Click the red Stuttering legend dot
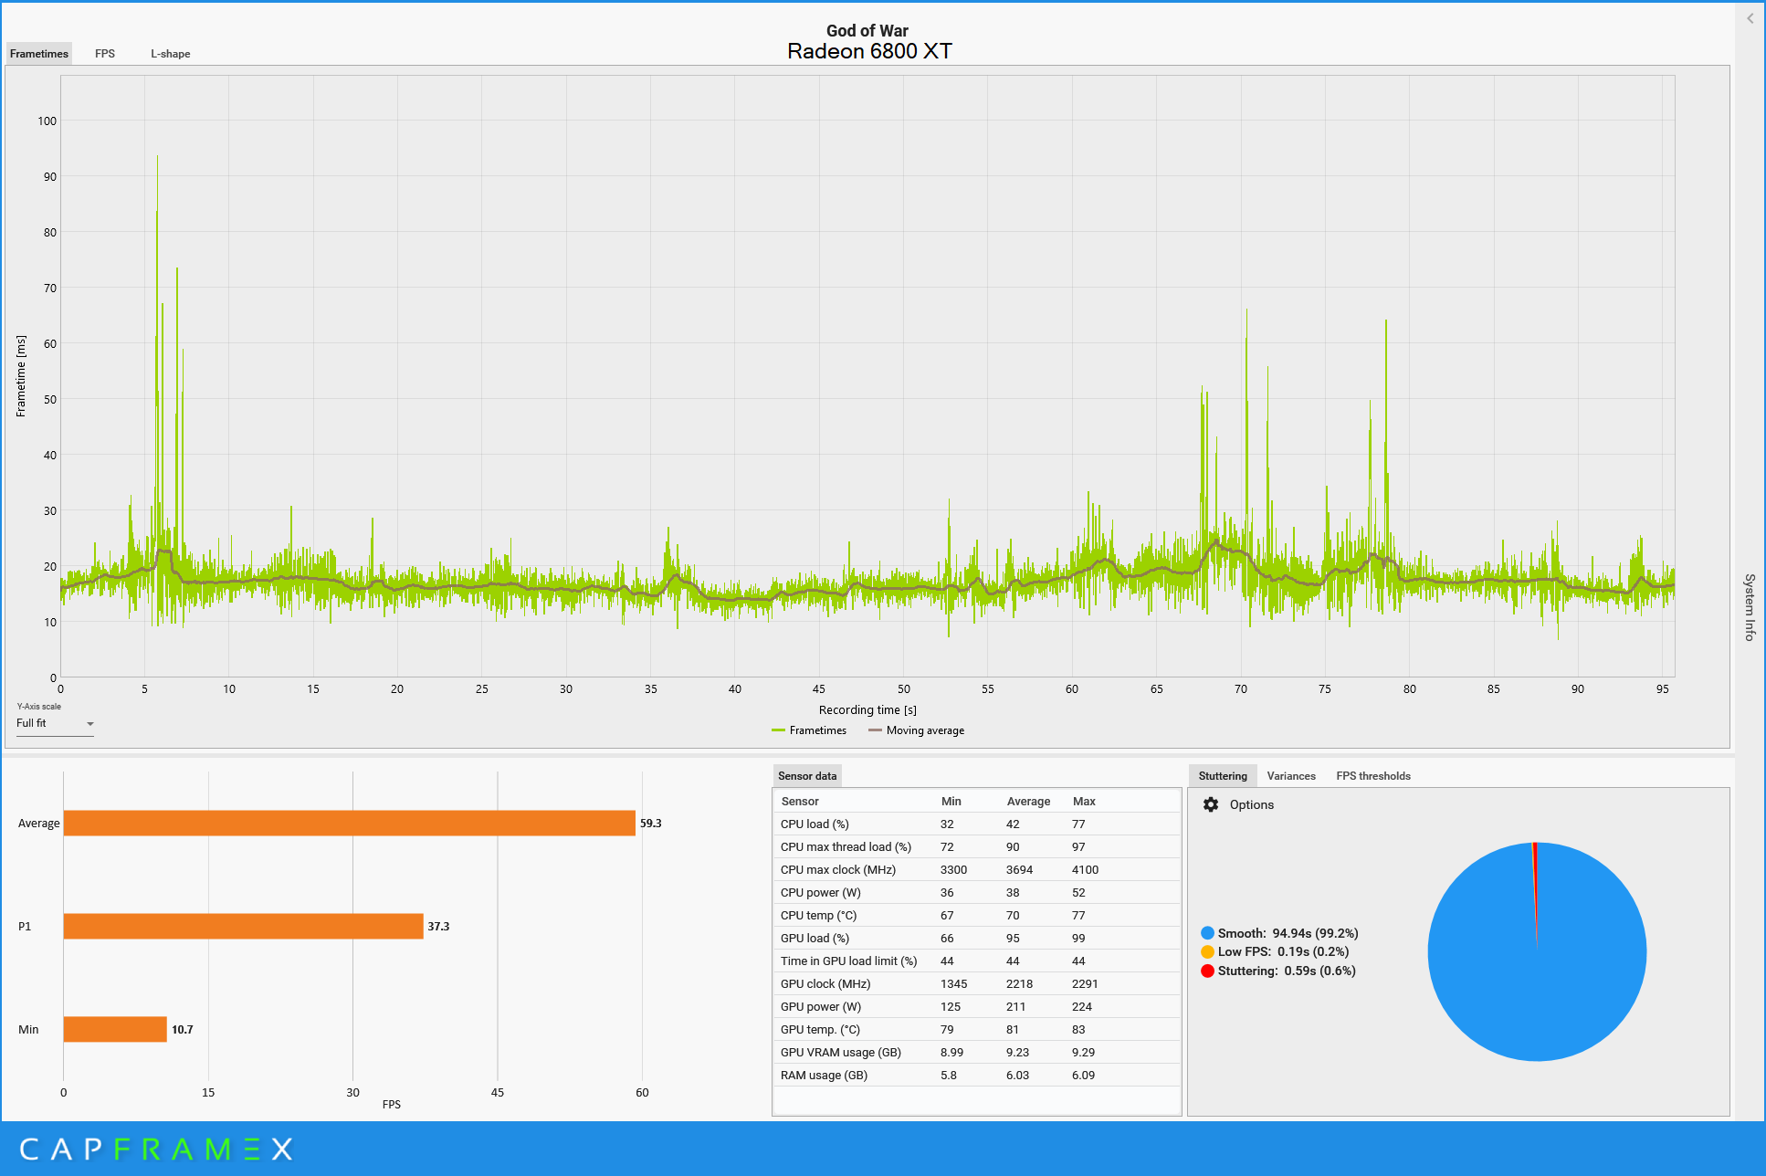 [x=1207, y=971]
